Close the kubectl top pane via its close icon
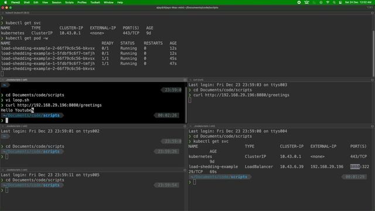 coord(2,13)
